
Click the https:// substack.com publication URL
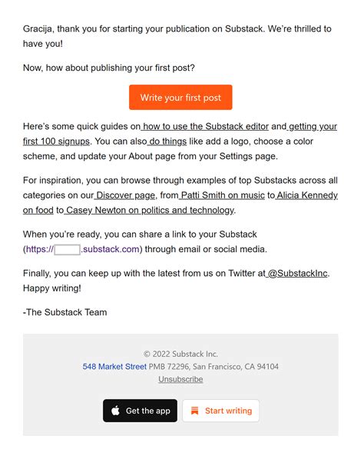pyautogui.click(x=83, y=249)
